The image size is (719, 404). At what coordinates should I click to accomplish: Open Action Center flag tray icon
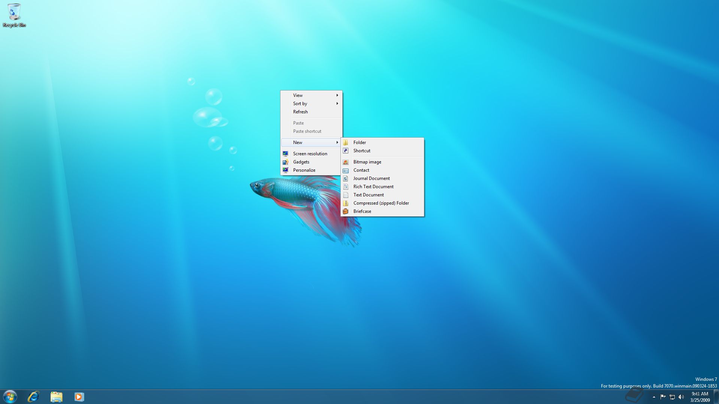tap(663, 397)
